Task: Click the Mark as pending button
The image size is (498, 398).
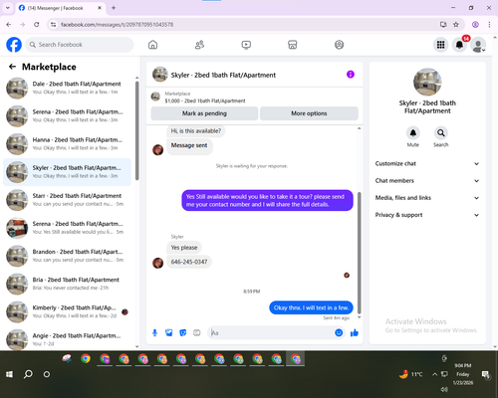Action: tap(204, 113)
